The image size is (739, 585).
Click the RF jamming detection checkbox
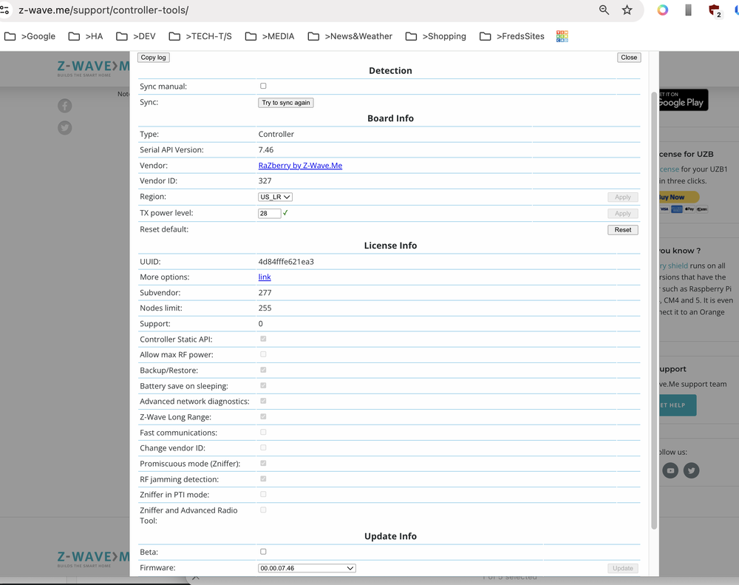coord(264,479)
